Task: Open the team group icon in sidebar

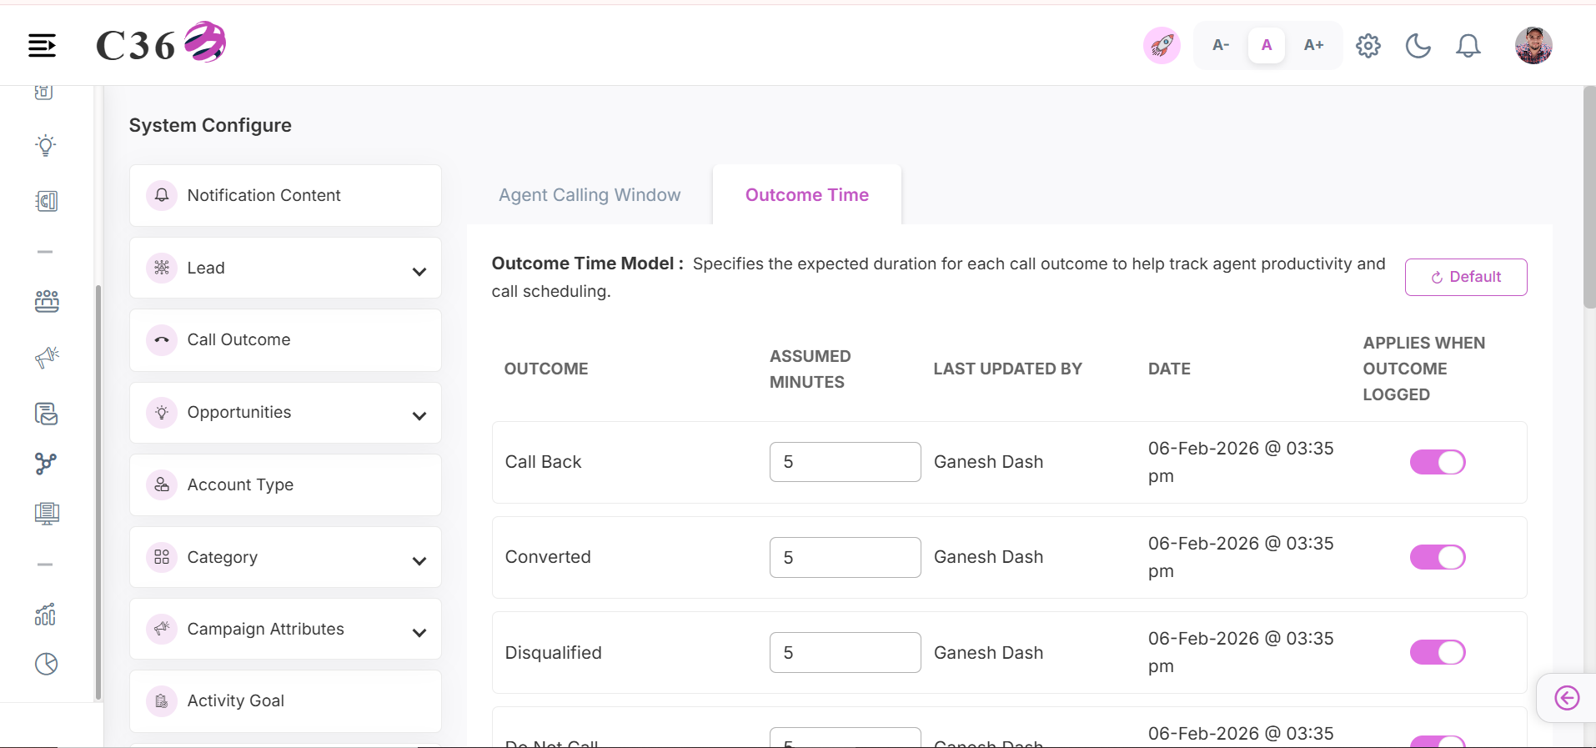Action: click(47, 302)
